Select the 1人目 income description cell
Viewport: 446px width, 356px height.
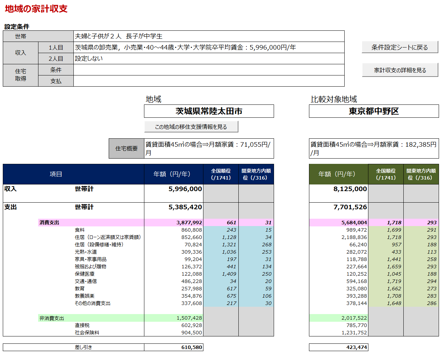click(x=209, y=48)
